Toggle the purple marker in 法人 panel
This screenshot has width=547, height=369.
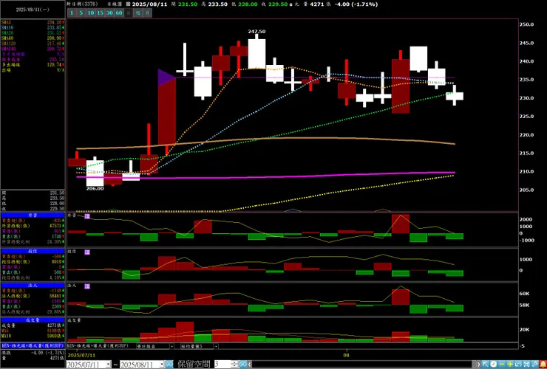(87, 286)
